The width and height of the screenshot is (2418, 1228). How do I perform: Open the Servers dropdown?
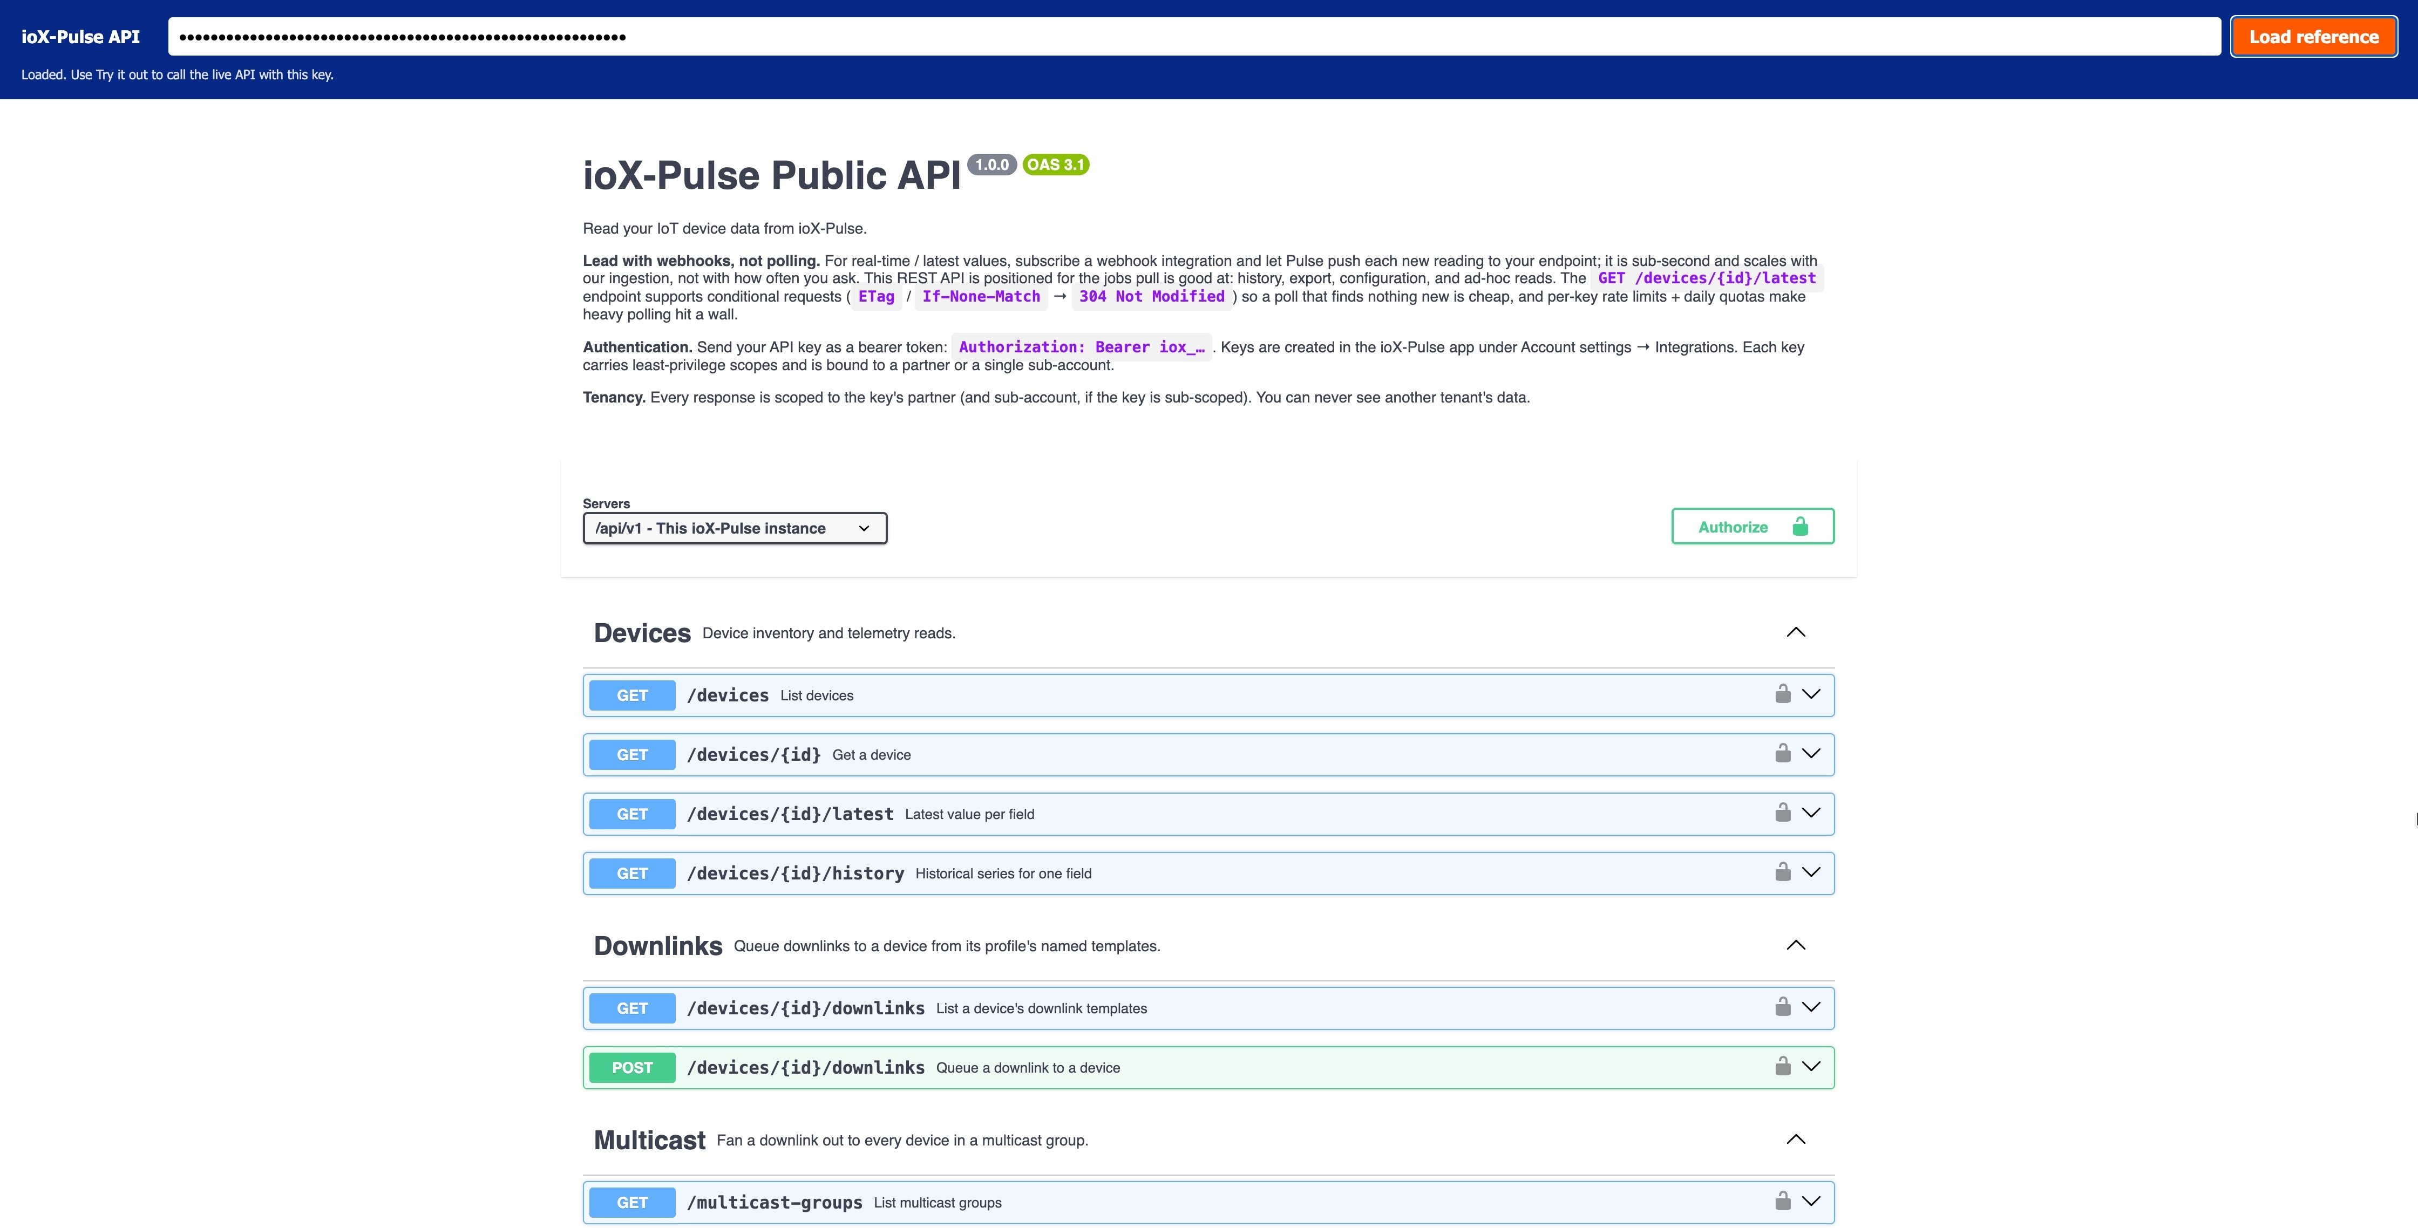click(735, 528)
